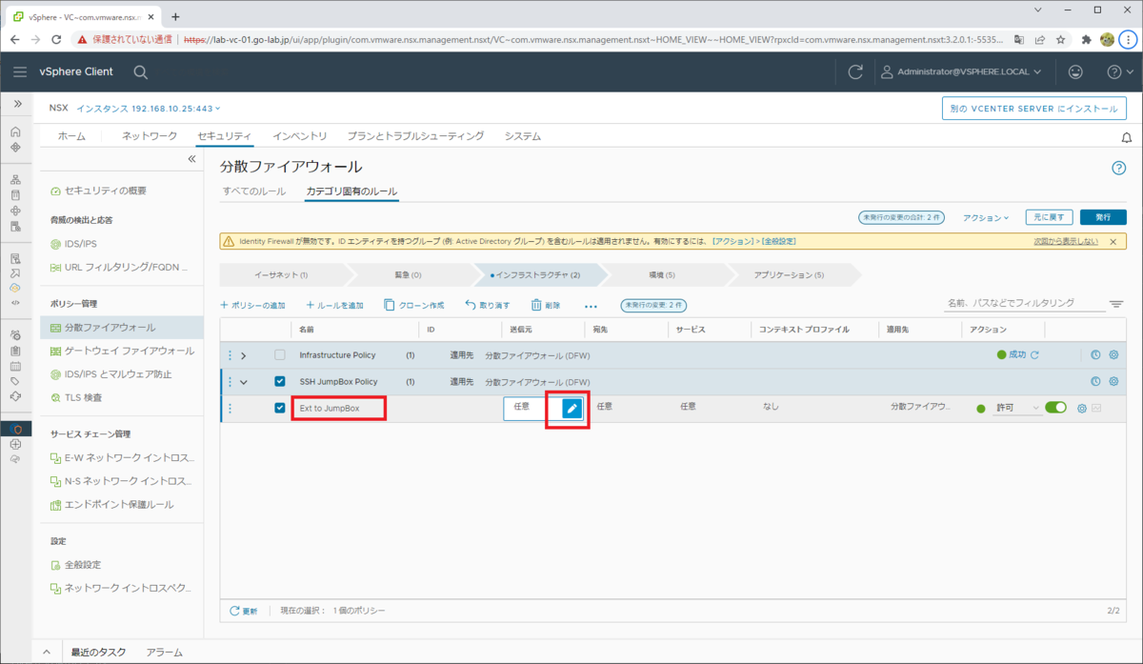This screenshot has width=1143, height=664.
Task: Click 取り消す undo button
Action: coord(488,306)
